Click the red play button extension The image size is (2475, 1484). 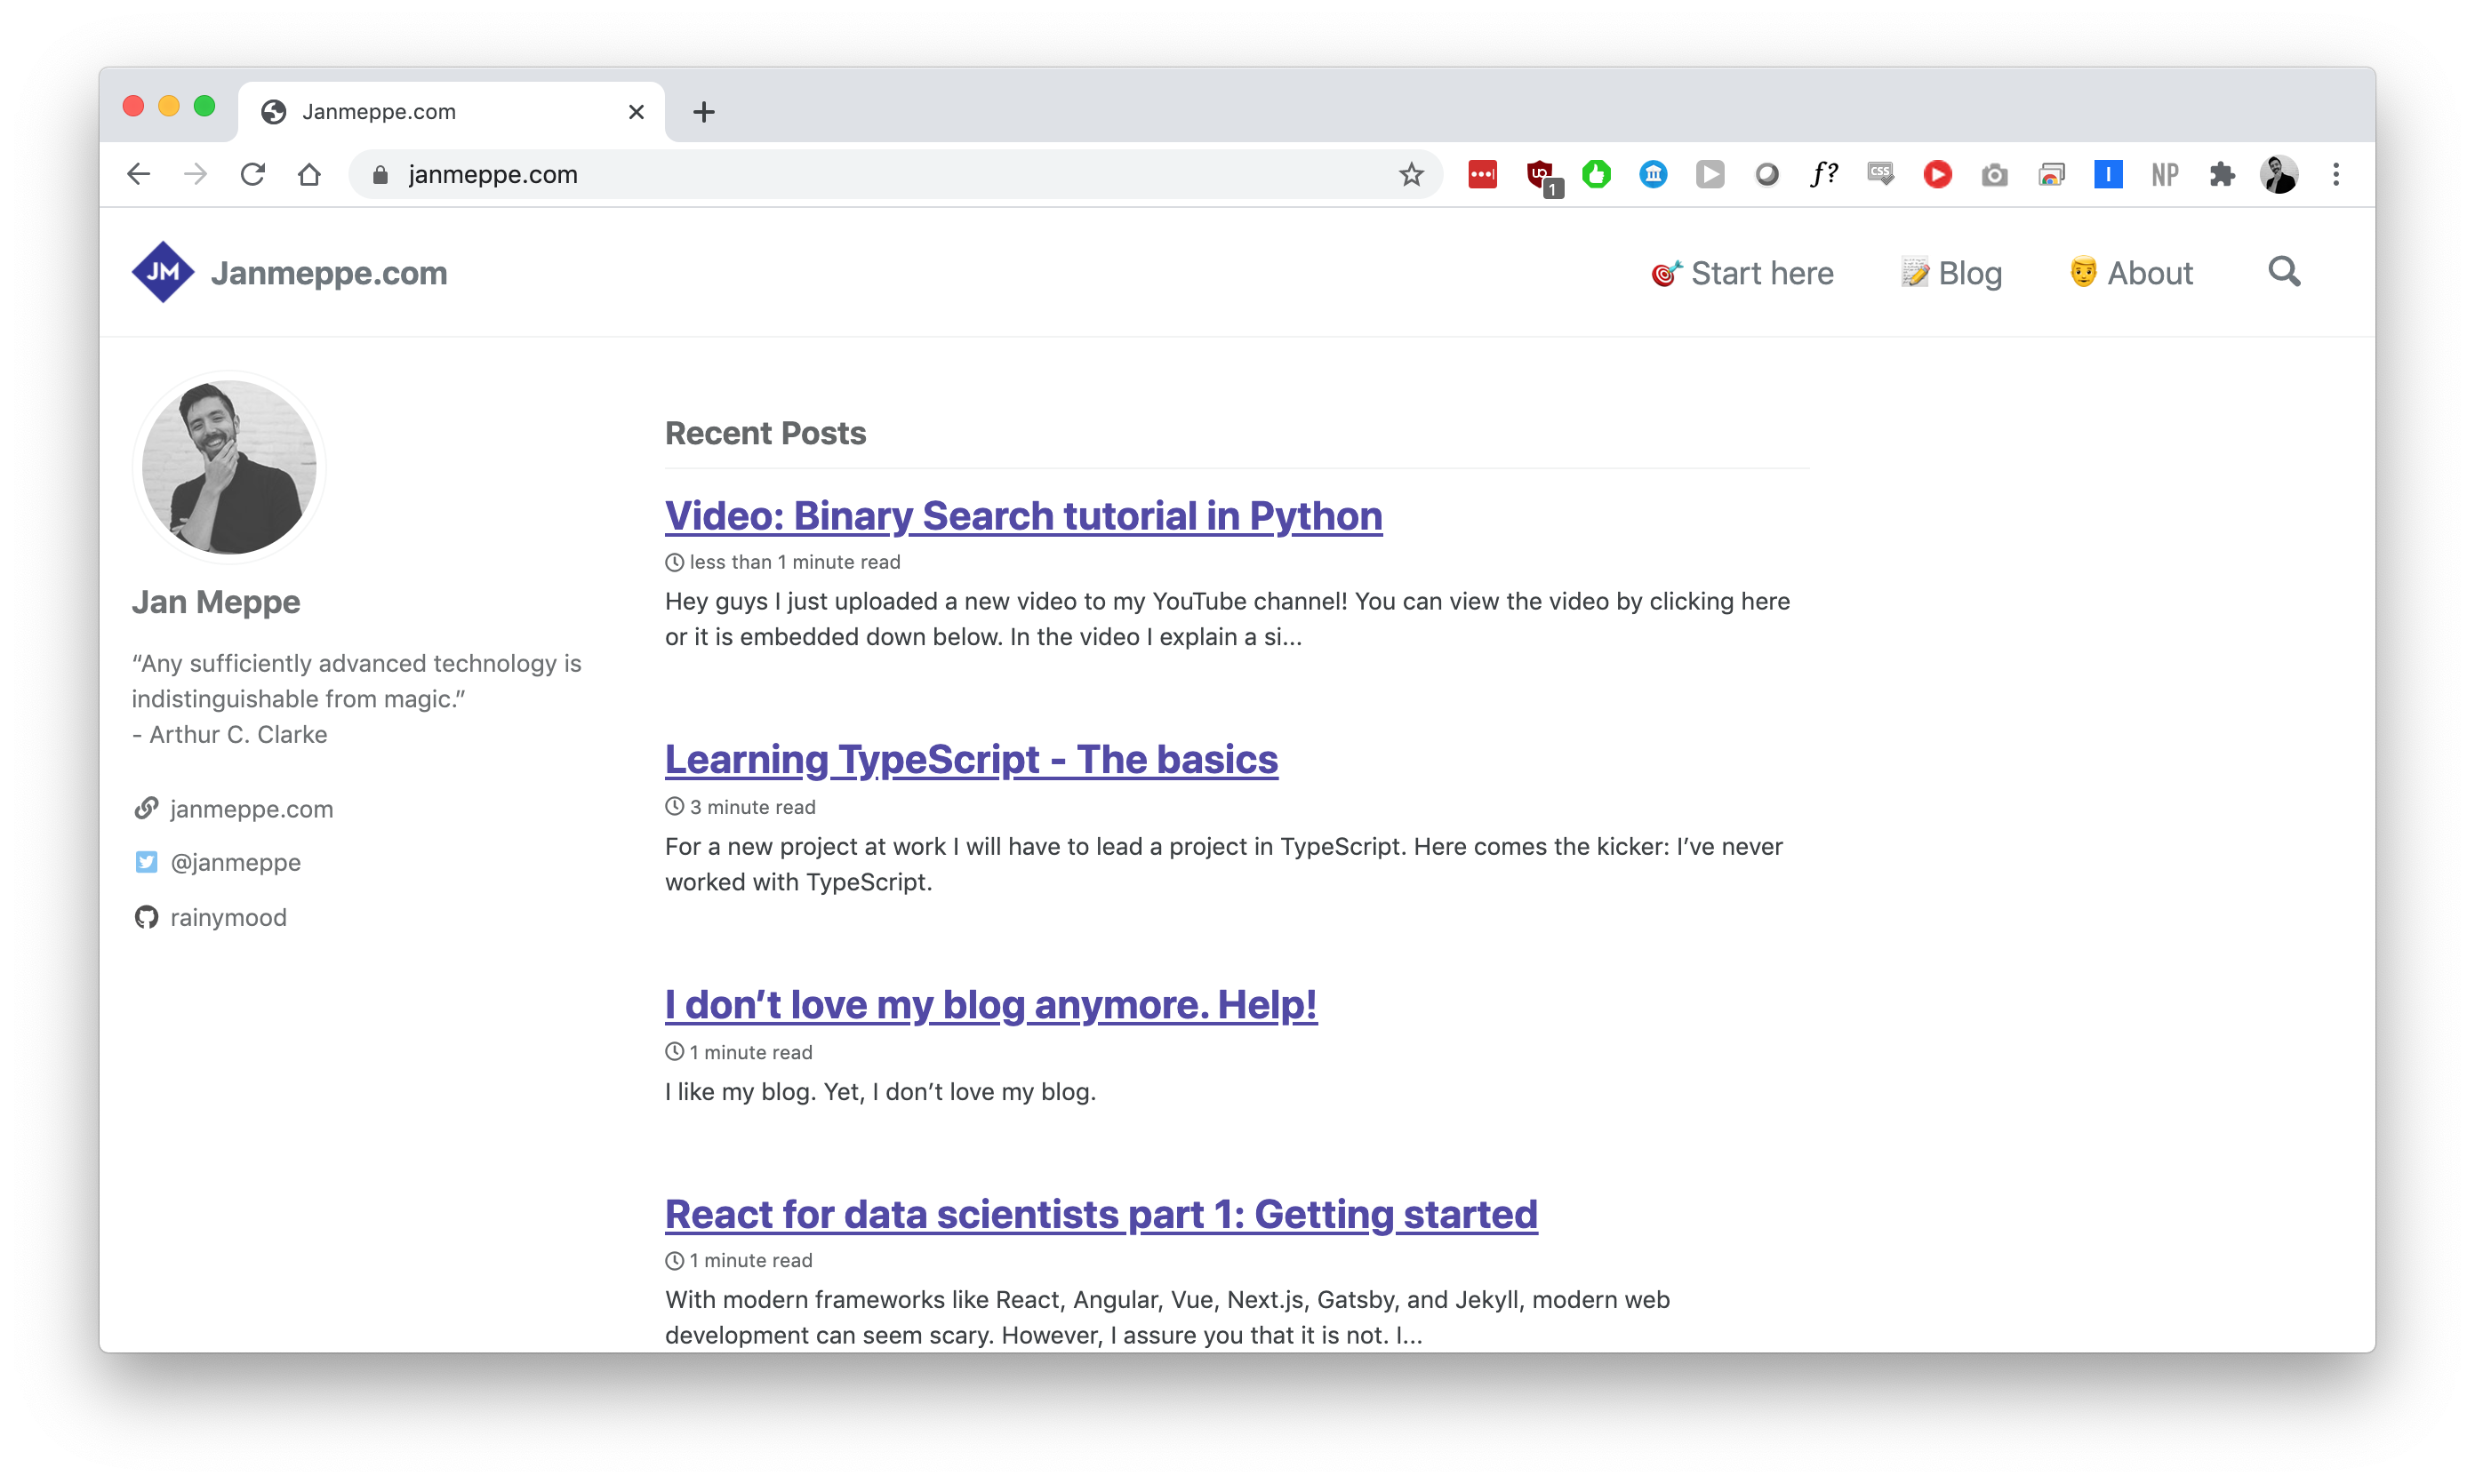click(1938, 175)
